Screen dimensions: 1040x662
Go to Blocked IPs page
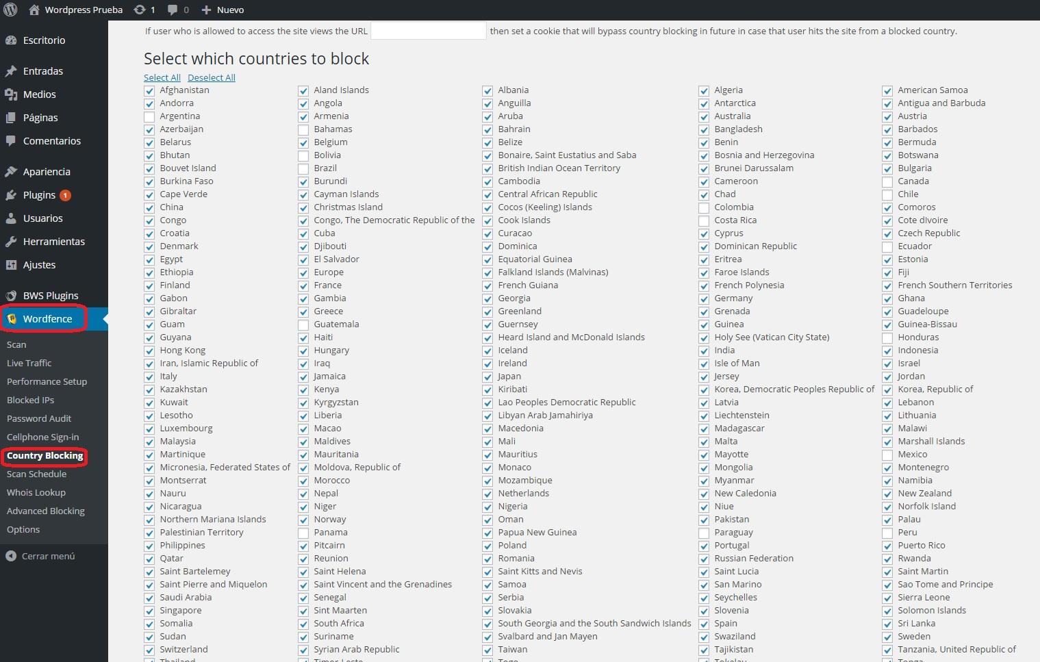30,400
